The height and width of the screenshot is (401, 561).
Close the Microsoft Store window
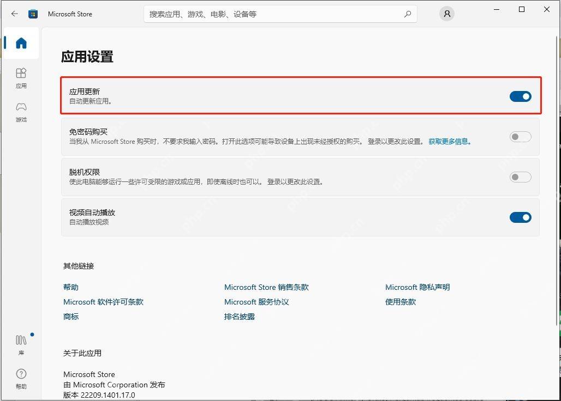(x=547, y=10)
